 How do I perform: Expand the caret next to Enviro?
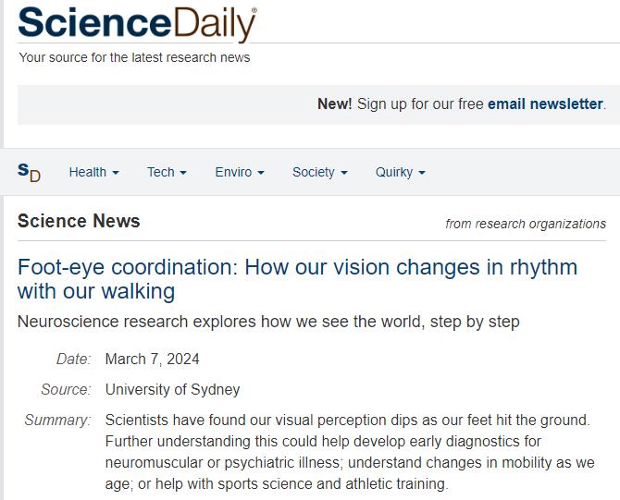tap(261, 173)
